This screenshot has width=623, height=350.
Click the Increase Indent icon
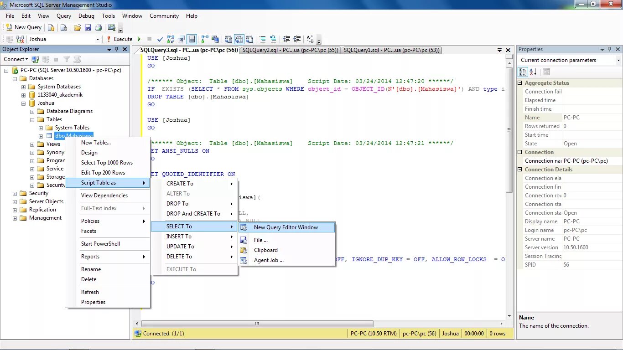pyautogui.click(x=297, y=39)
